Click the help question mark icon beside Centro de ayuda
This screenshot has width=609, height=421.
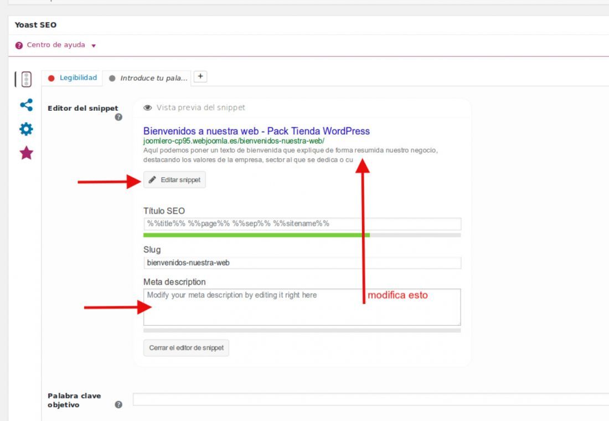[x=19, y=45]
